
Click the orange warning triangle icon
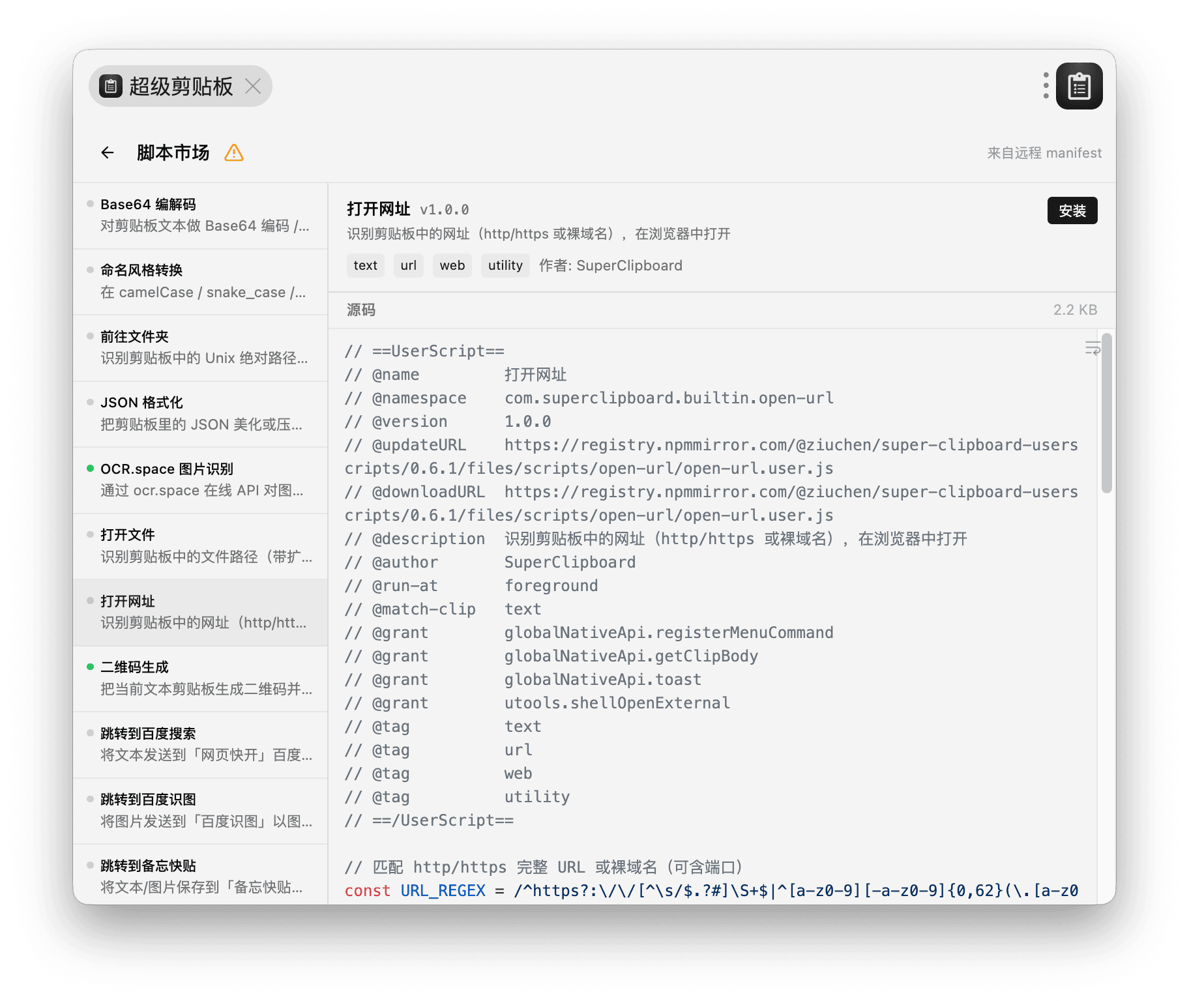(x=234, y=152)
